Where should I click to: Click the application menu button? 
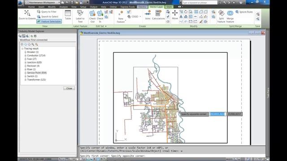(x=21, y=3)
